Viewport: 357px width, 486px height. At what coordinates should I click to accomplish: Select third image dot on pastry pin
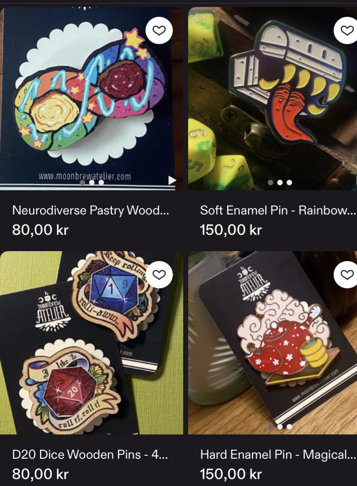[x=101, y=183]
